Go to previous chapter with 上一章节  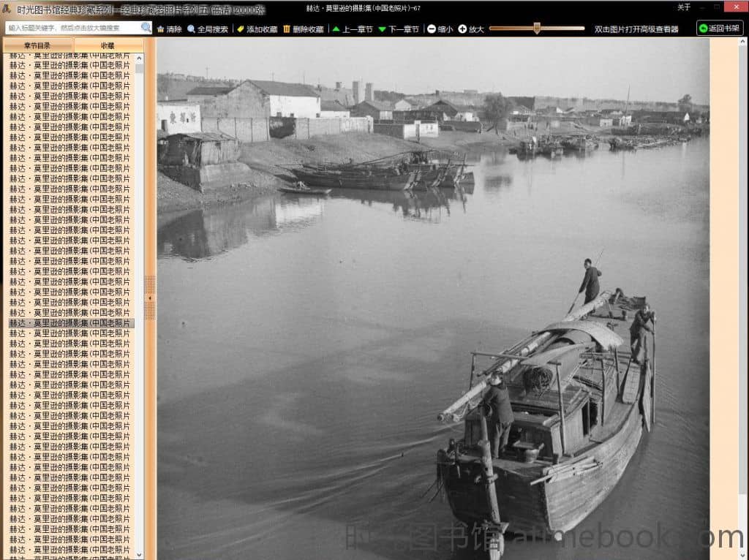(x=352, y=29)
